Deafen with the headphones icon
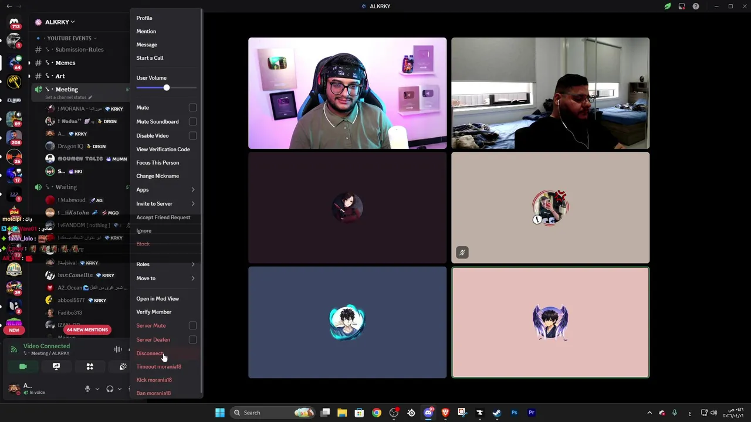 [110, 389]
